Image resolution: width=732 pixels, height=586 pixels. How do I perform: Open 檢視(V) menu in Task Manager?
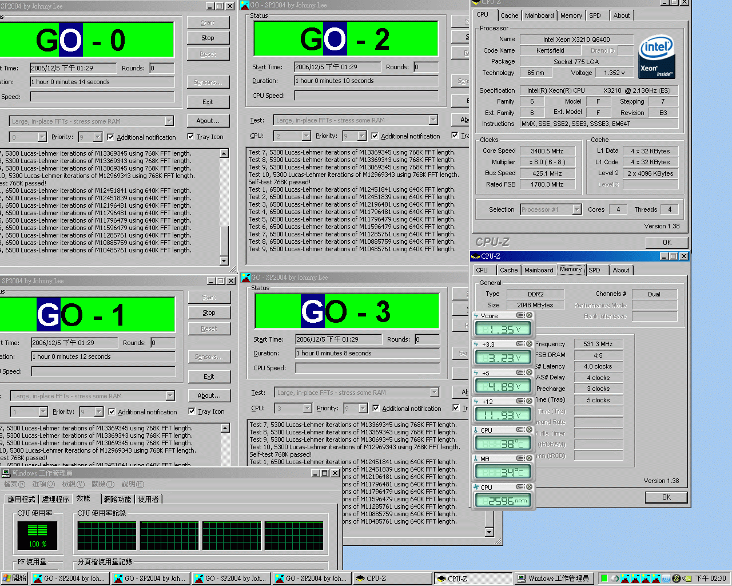tap(73, 484)
